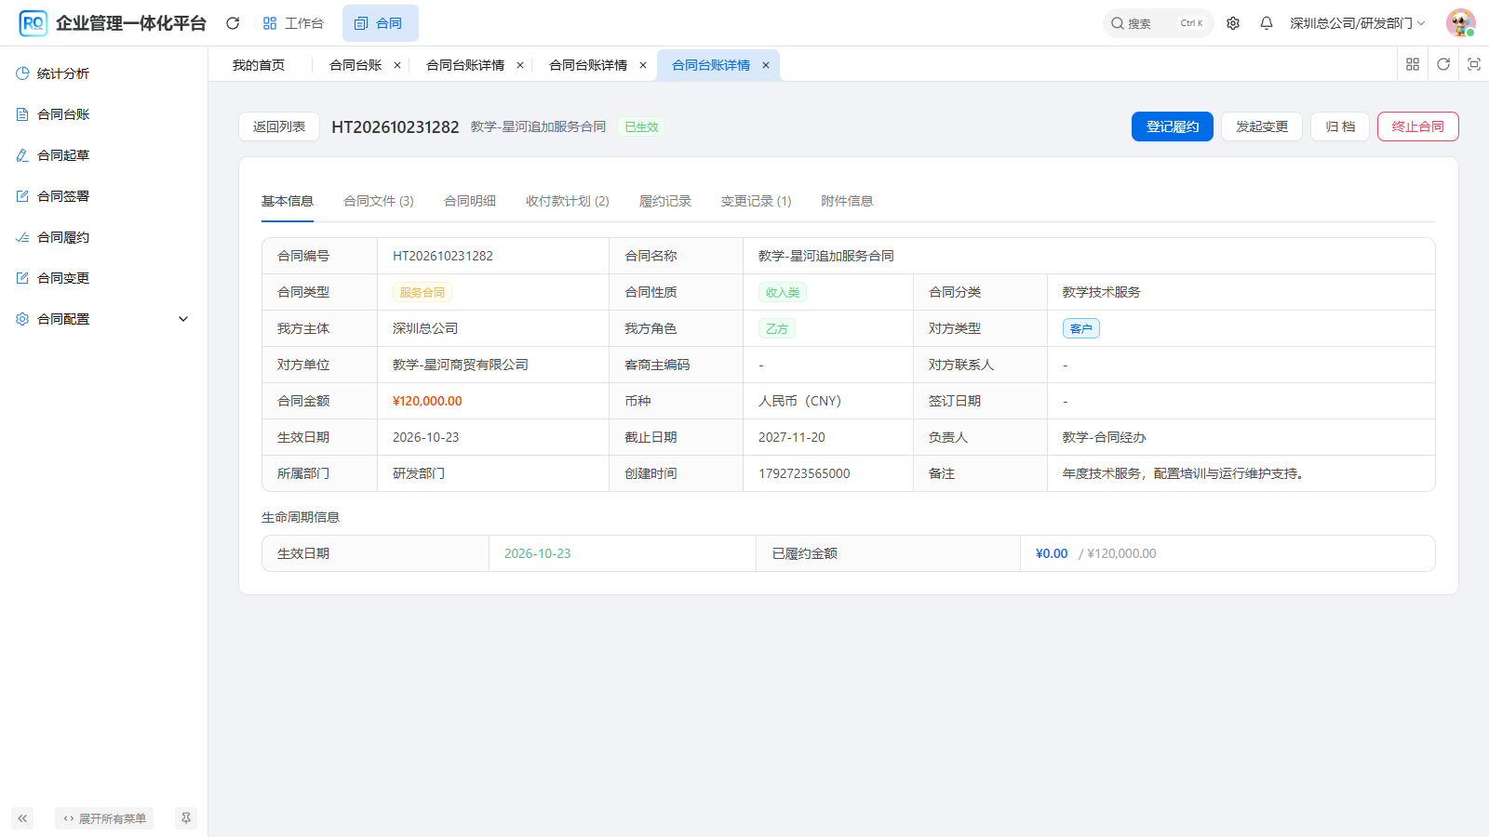Click the 客户 type tag

click(1081, 328)
